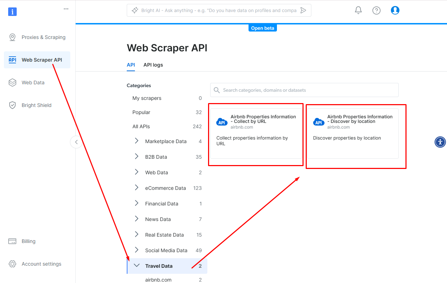Click the Web Scraper API sidebar icon
447x283 pixels.
(x=12, y=60)
